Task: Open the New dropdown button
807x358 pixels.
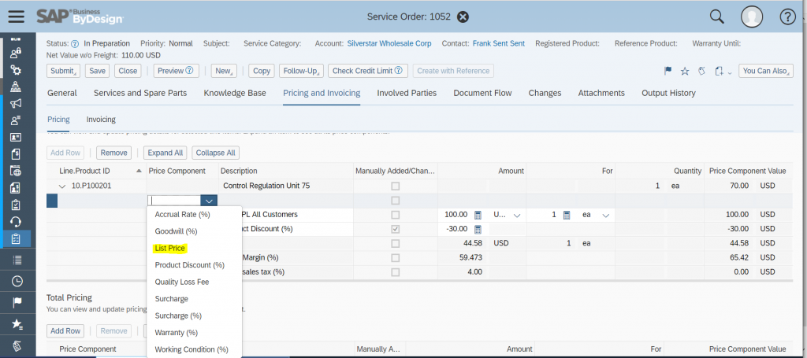Action: point(225,71)
